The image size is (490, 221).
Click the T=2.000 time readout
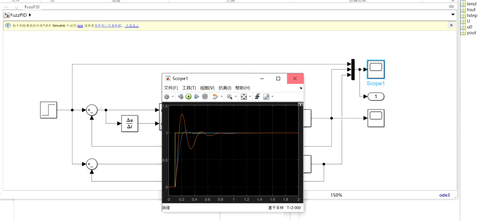(x=294, y=208)
